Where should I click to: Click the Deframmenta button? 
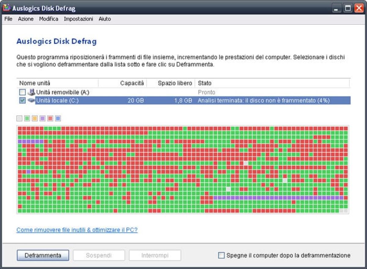43,255
